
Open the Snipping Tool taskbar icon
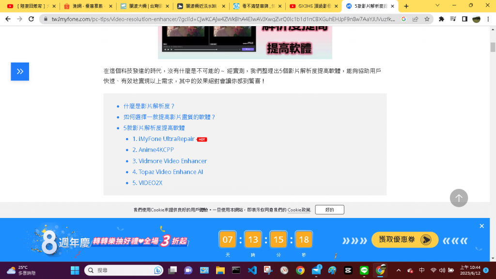[x=268, y=270]
